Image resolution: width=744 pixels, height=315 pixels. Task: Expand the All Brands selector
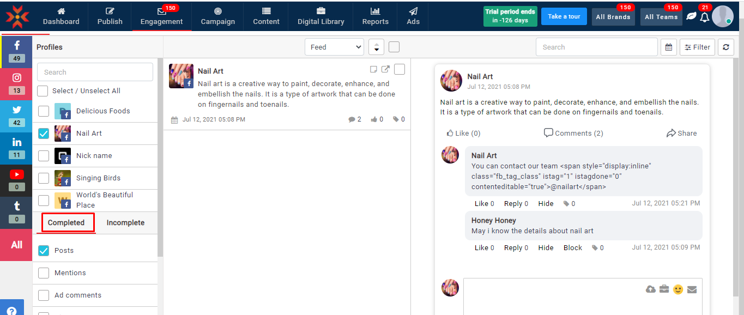pyautogui.click(x=613, y=17)
